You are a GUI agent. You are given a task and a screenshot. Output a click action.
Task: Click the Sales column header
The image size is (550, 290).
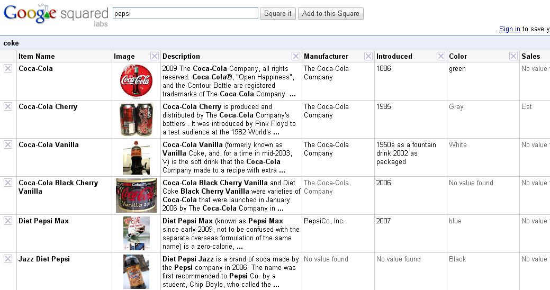click(x=531, y=56)
